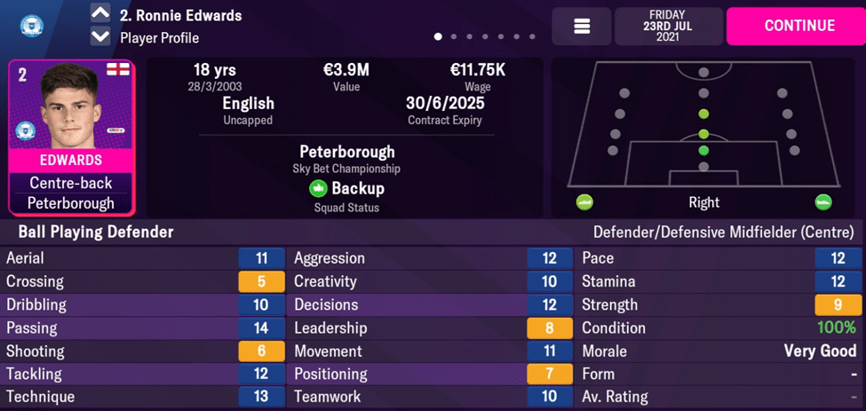Go to previous player with up arrow
Image resolution: width=866 pixels, height=411 pixels.
100,15
